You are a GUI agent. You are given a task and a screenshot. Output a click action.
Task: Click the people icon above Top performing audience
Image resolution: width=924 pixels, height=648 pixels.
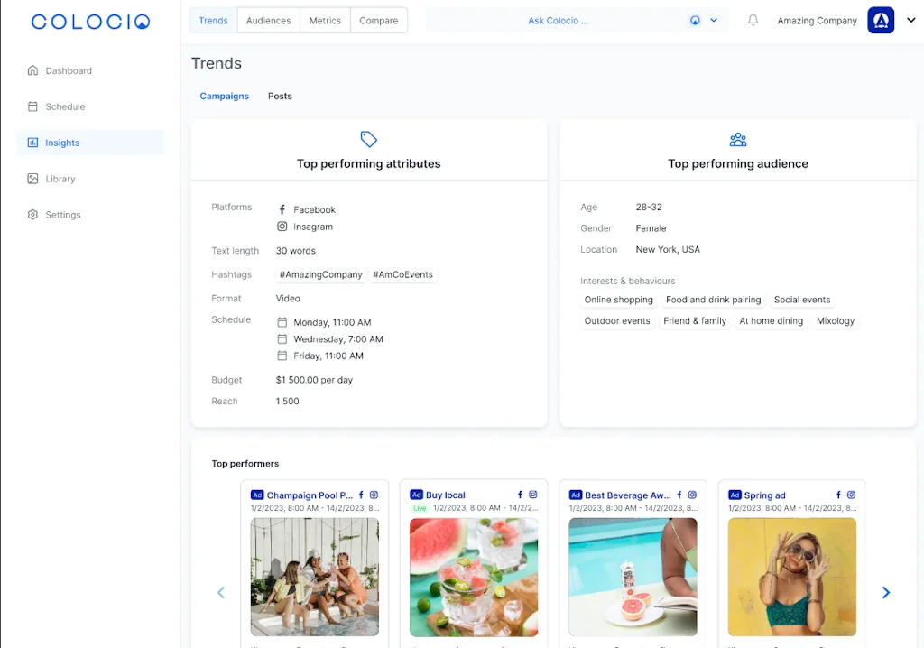pyautogui.click(x=737, y=139)
